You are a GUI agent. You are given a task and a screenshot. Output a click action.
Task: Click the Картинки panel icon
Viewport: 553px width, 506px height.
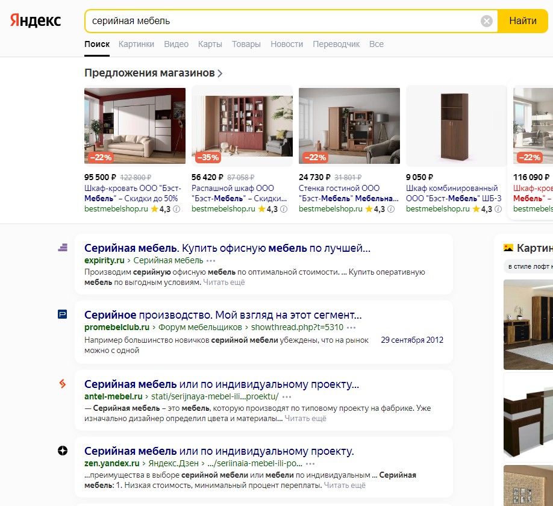coord(508,248)
